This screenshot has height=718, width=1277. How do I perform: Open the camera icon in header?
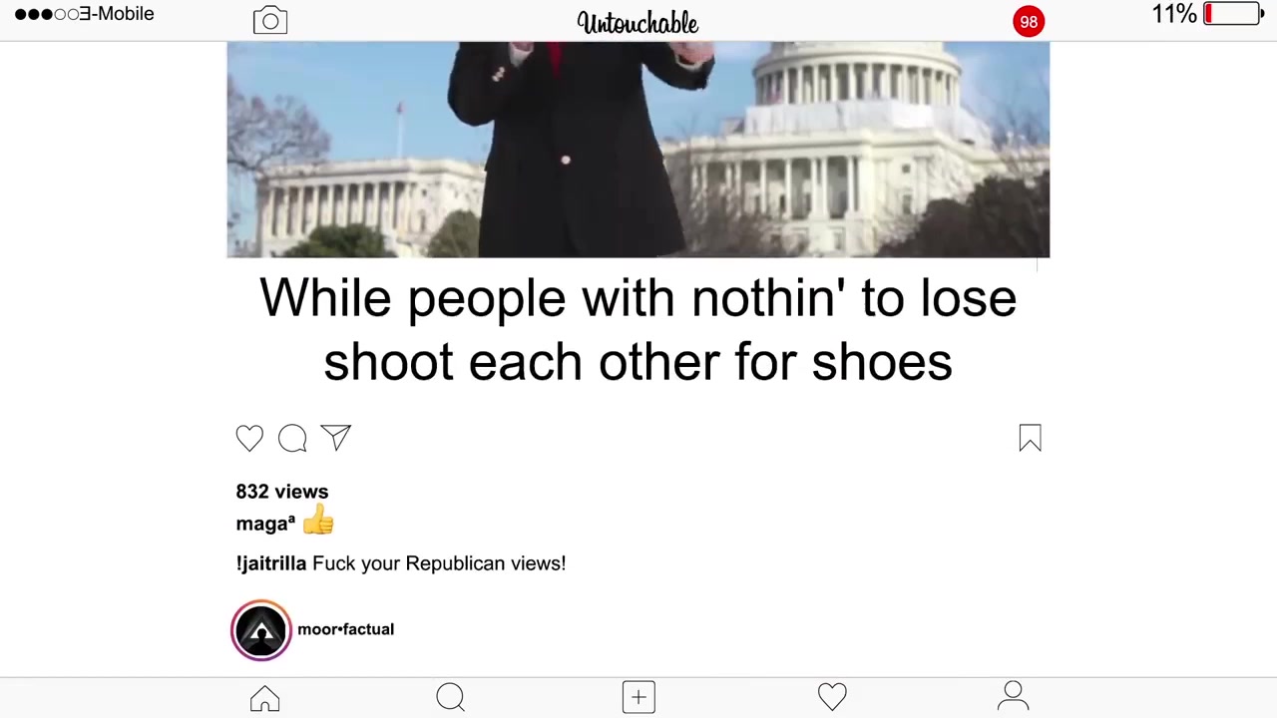tap(269, 21)
